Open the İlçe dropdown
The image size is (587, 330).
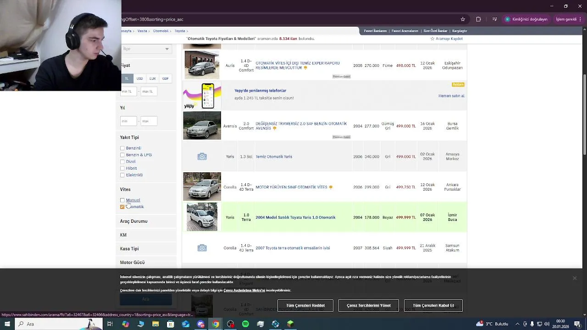(x=146, y=49)
